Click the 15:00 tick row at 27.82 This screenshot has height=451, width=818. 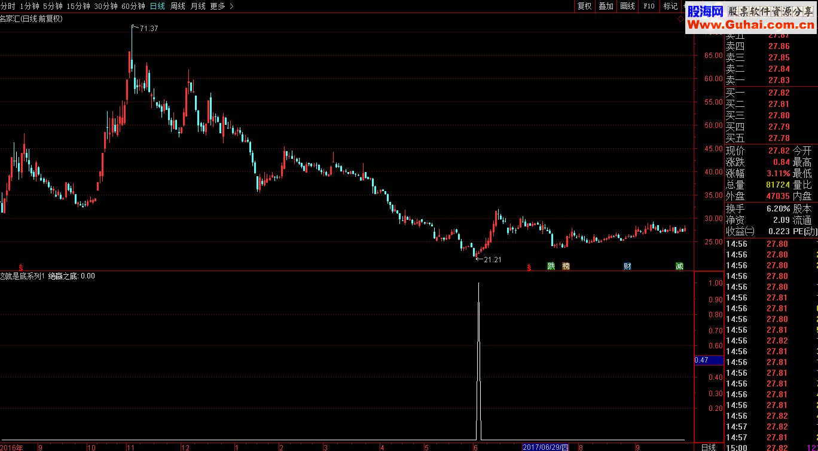point(771,447)
